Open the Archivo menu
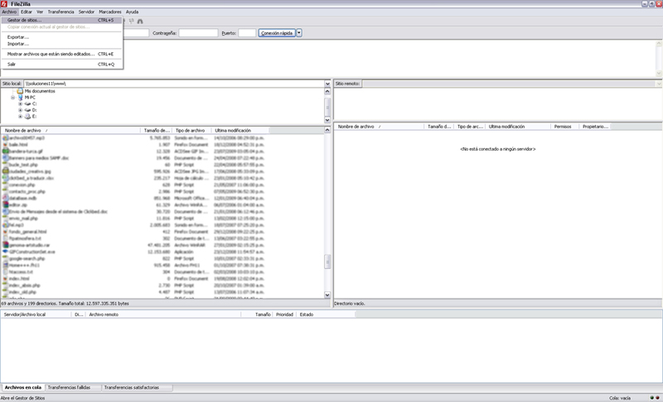The image size is (663, 402). coord(9,12)
